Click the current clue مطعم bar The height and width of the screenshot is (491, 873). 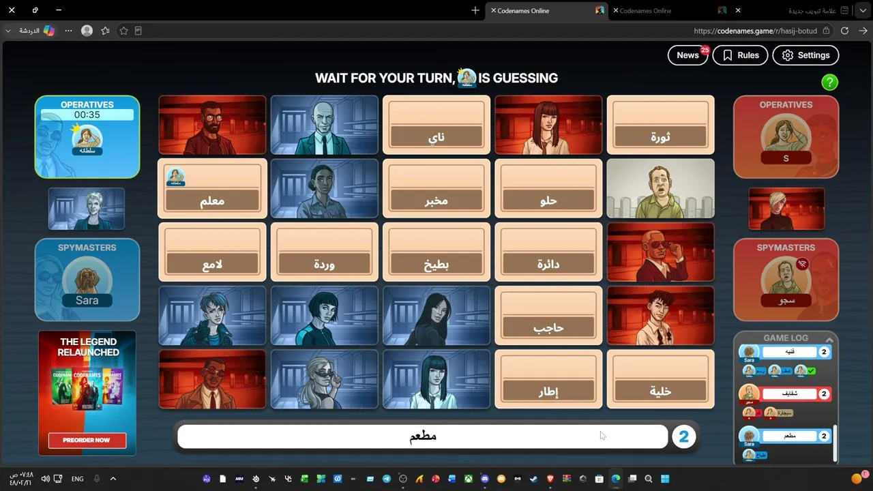[423, 437]
